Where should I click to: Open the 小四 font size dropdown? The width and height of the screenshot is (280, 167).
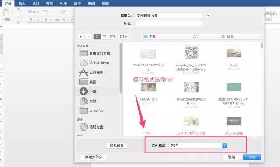tap(65, 12)
